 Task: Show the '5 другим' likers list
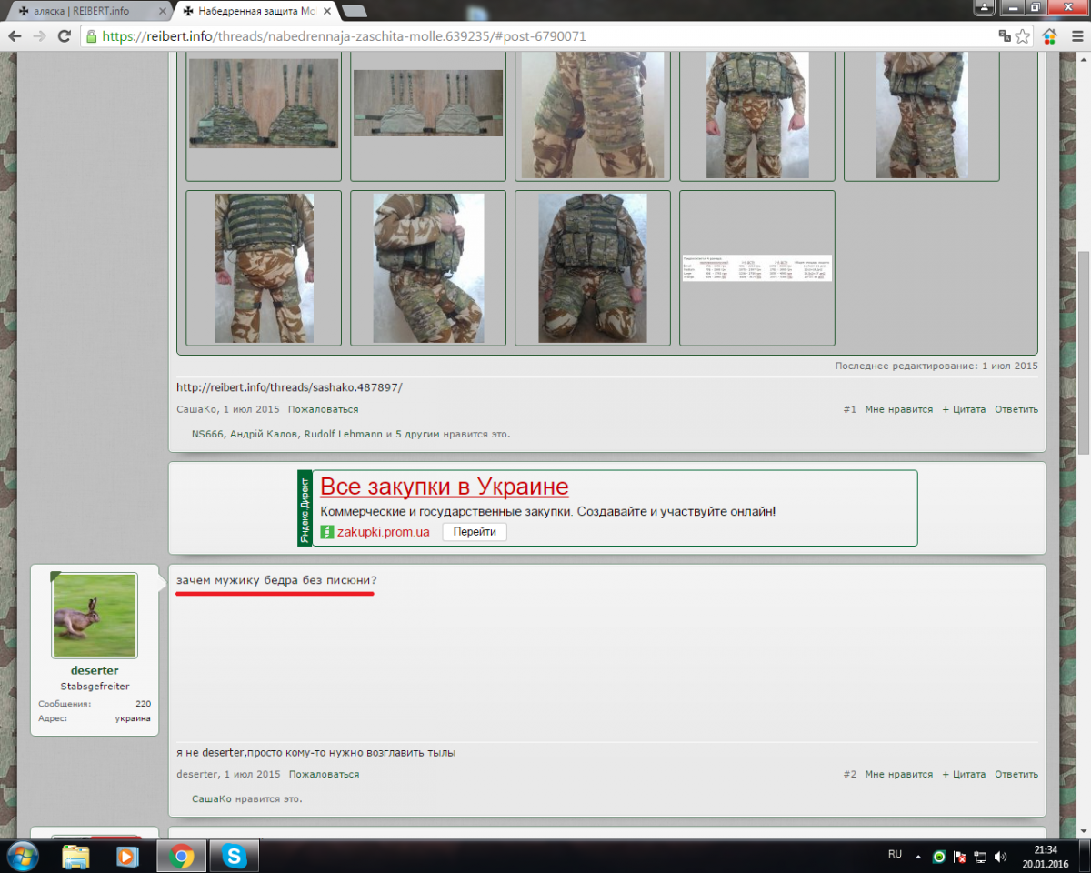pyautogui.click(x=417, y=434)
